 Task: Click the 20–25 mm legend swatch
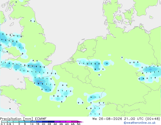pyautogui.click(x=45, y=122)
